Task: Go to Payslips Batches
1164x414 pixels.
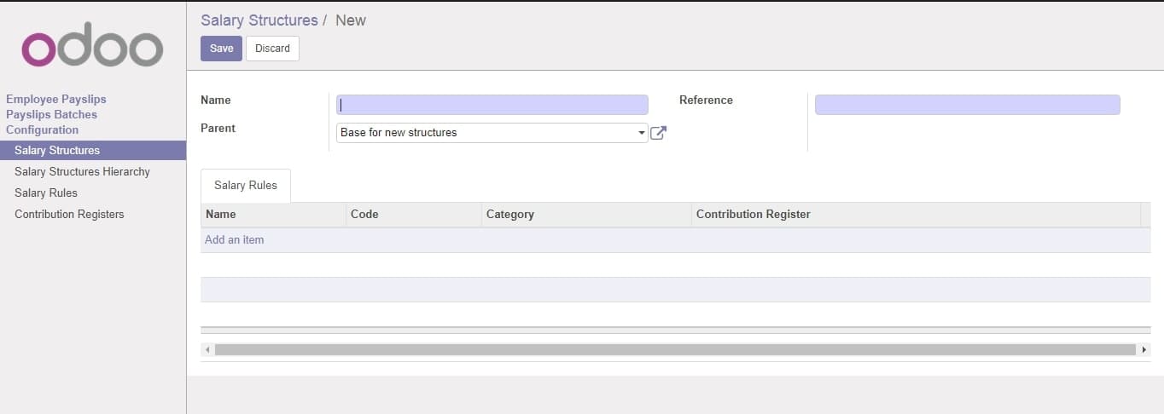Action: pos(51,115)
